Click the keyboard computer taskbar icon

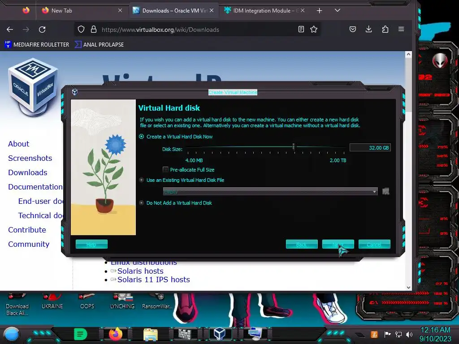tap(255, 334)
